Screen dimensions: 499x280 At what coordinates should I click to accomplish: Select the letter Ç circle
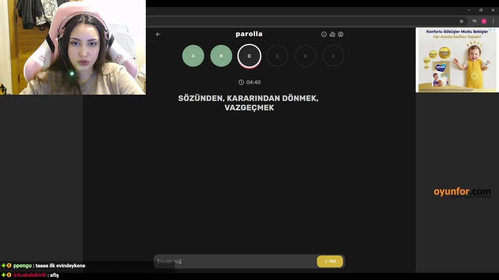[277, 56]
